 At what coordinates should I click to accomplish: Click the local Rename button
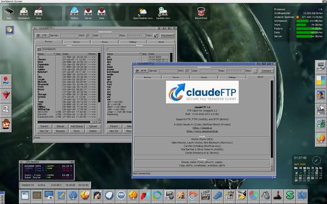[x=60, y=131]
